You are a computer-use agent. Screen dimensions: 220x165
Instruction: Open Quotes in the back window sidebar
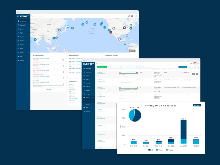[x=23, y=29]
